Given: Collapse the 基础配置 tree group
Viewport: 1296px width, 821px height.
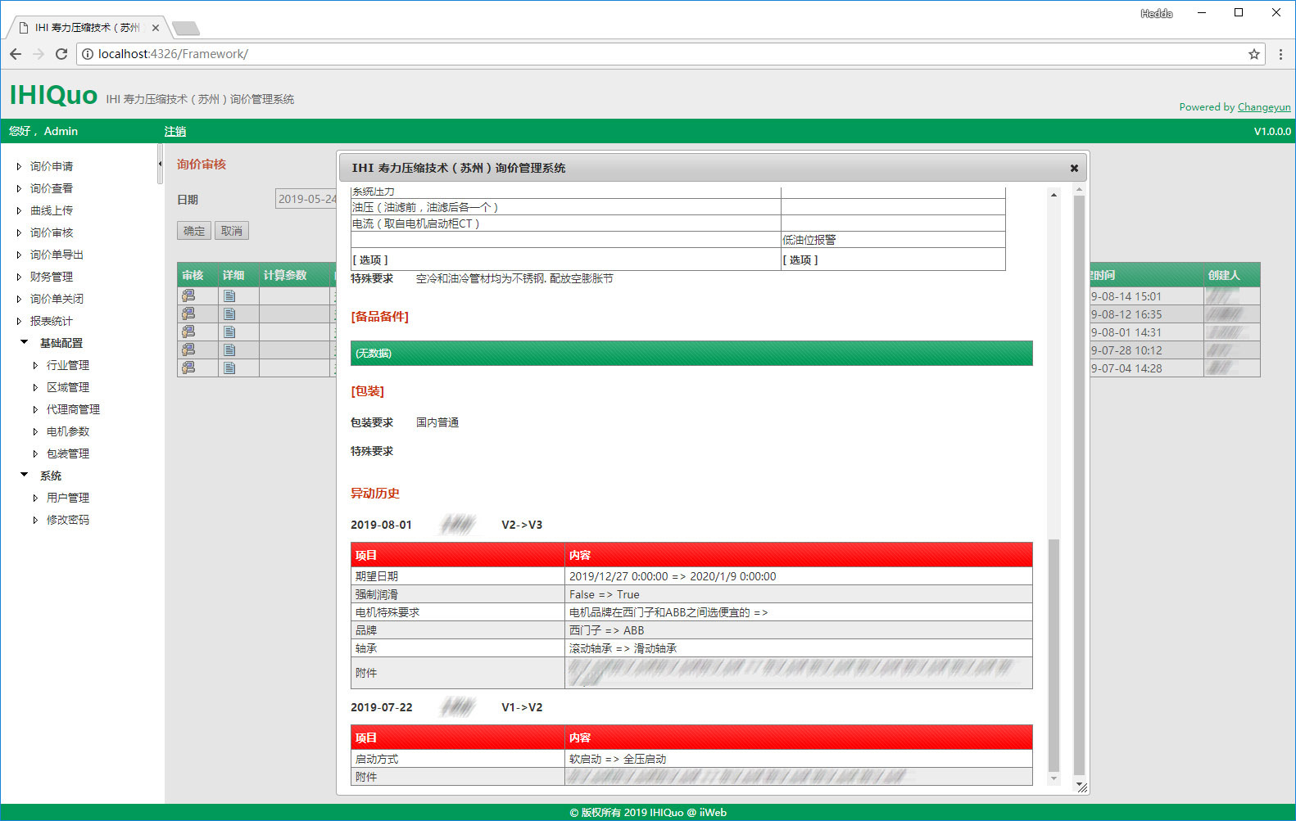Looking at the screenshot, I should [24, 342].
